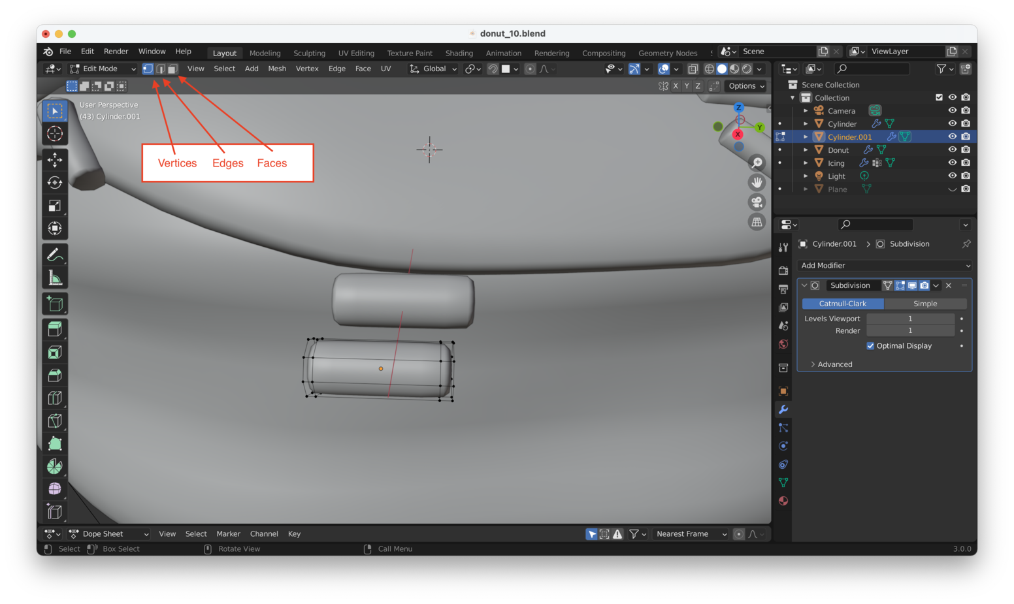1014x604 pixels.
Task: Select the Move tool in toolbar
Action: [55, 159]
